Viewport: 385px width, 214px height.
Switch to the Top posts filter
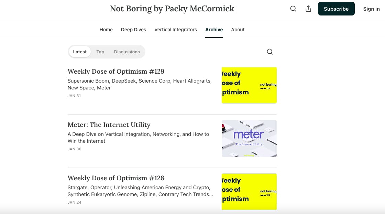(100, 52)
